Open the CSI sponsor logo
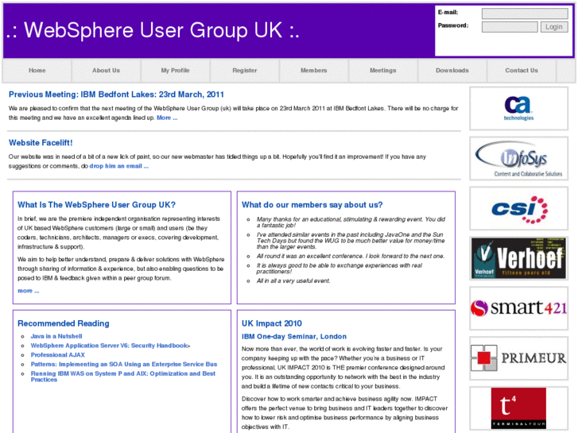 click(518, 209)
